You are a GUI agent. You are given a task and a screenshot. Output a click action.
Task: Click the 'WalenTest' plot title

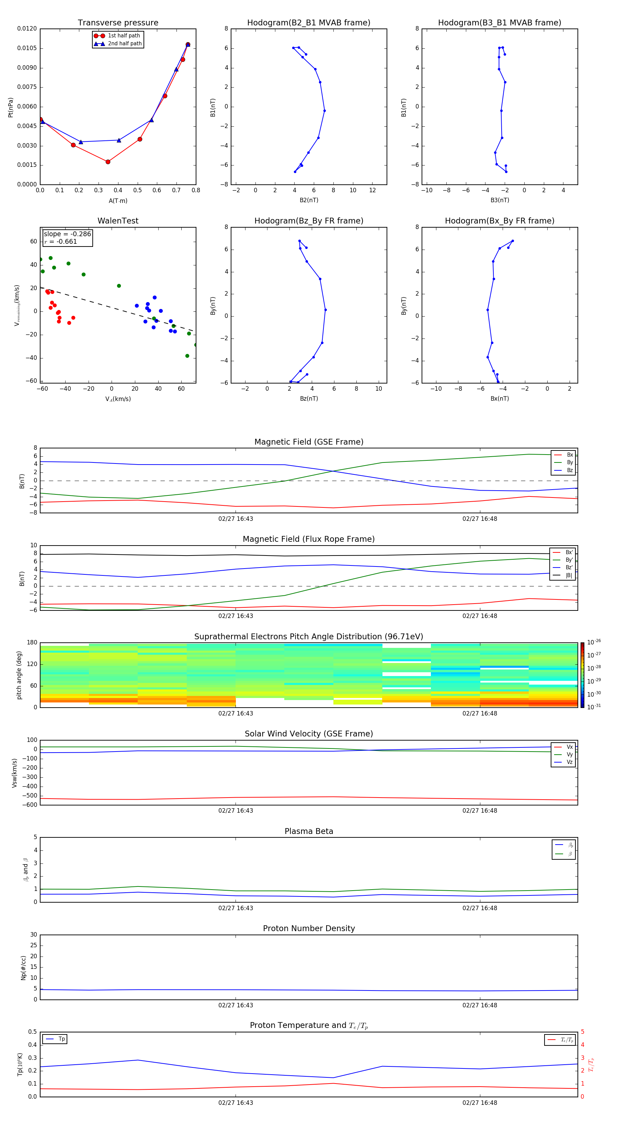118,221
